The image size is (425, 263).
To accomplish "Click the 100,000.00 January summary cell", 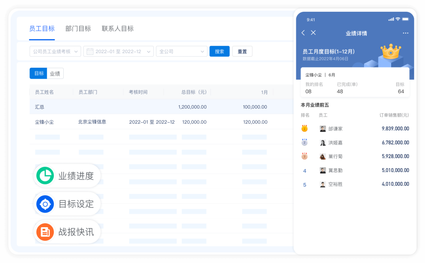I will pyautogui.click(x=255, y=107).
